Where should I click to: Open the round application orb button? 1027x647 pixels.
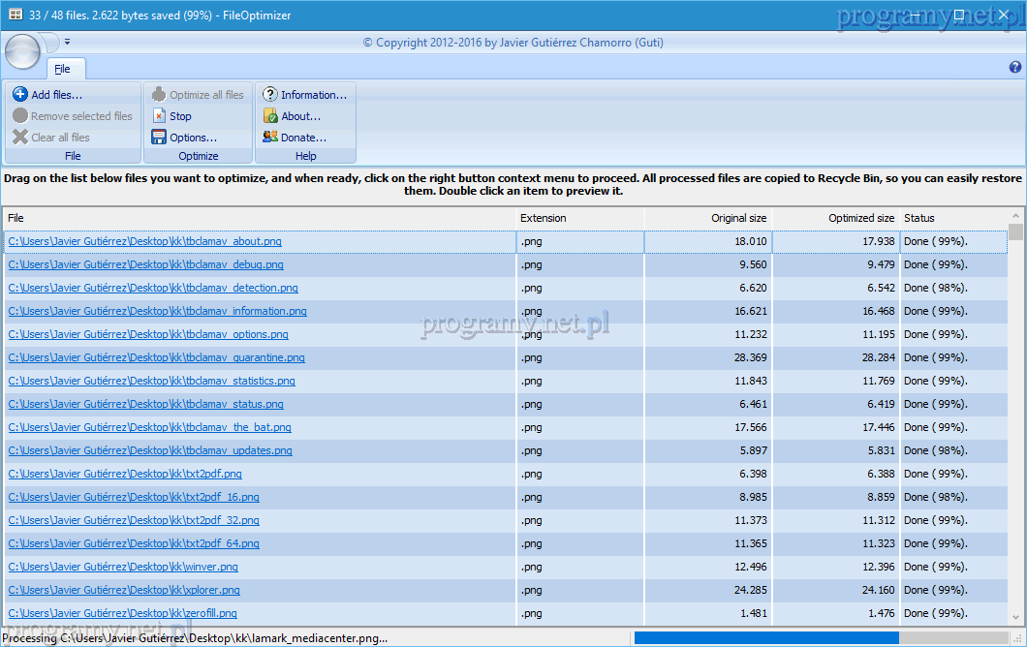tap(23, 50)
